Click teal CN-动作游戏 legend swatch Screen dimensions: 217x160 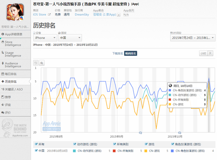click(74, 151)
